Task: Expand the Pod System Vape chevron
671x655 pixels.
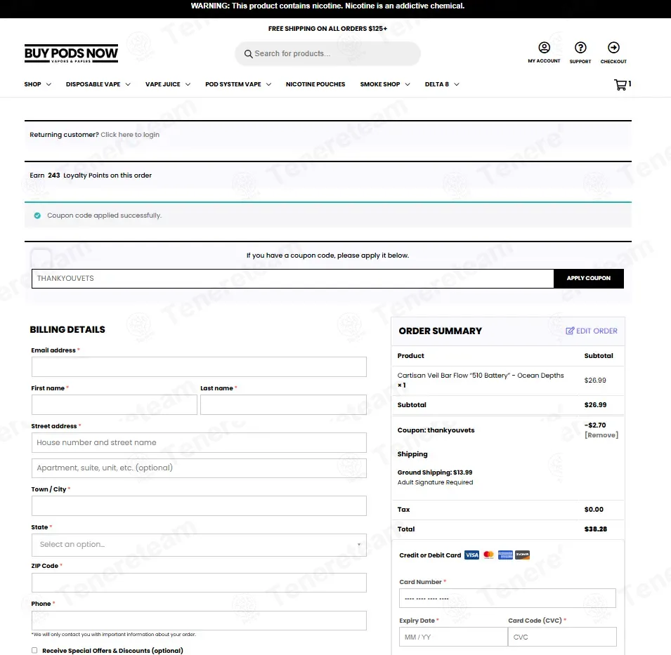Action: coord(268,85)
